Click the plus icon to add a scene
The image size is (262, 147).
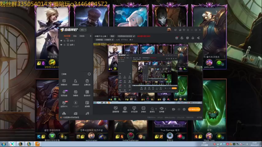tap(91, 36)
